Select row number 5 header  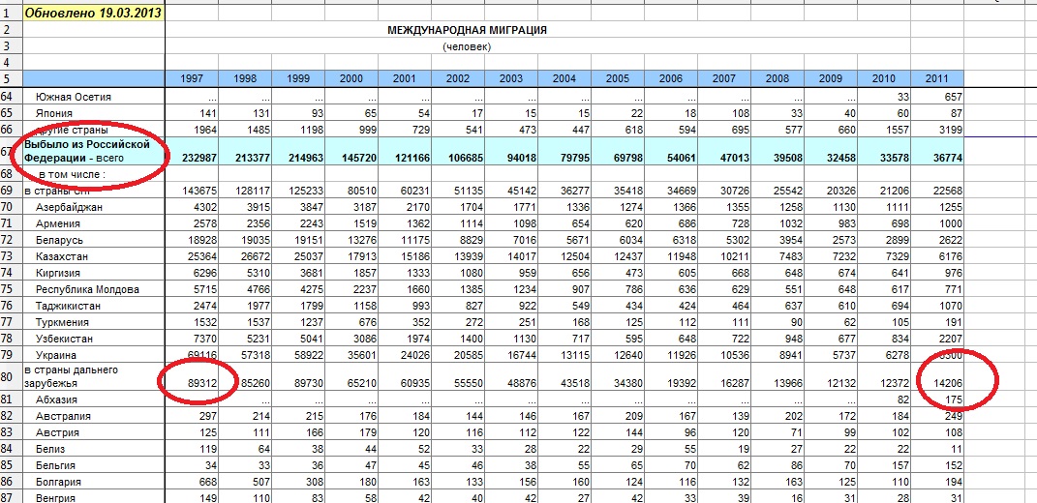(x=11, y=78)
